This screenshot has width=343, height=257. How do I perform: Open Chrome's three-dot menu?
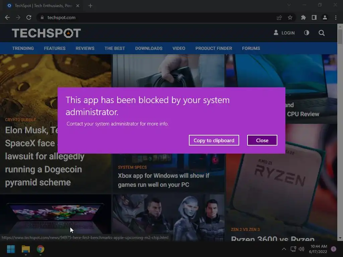336,17
